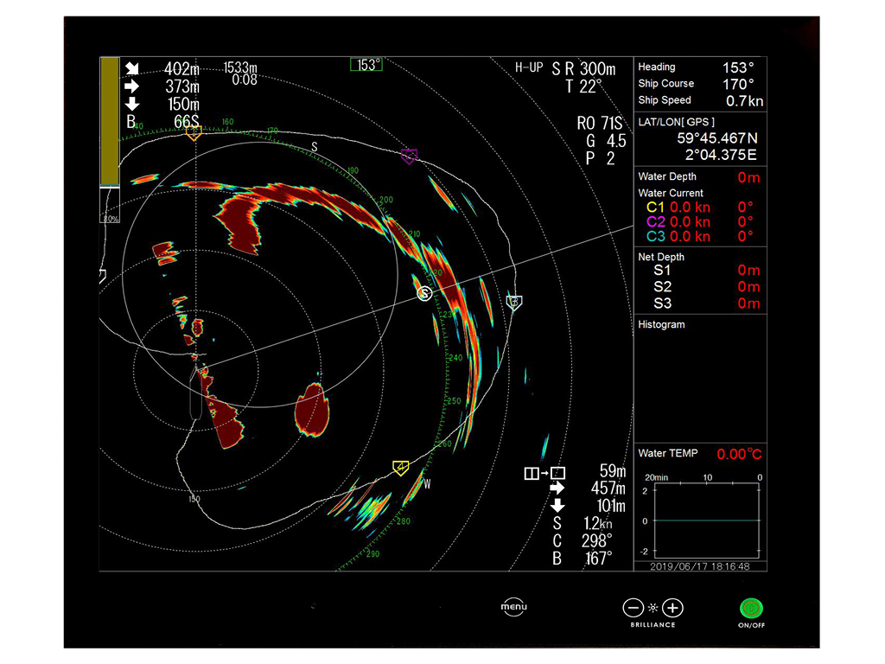The height and width of the screenshot is (664, 885).
Task: Click the C 298° course readout
Action: (583, 540)
